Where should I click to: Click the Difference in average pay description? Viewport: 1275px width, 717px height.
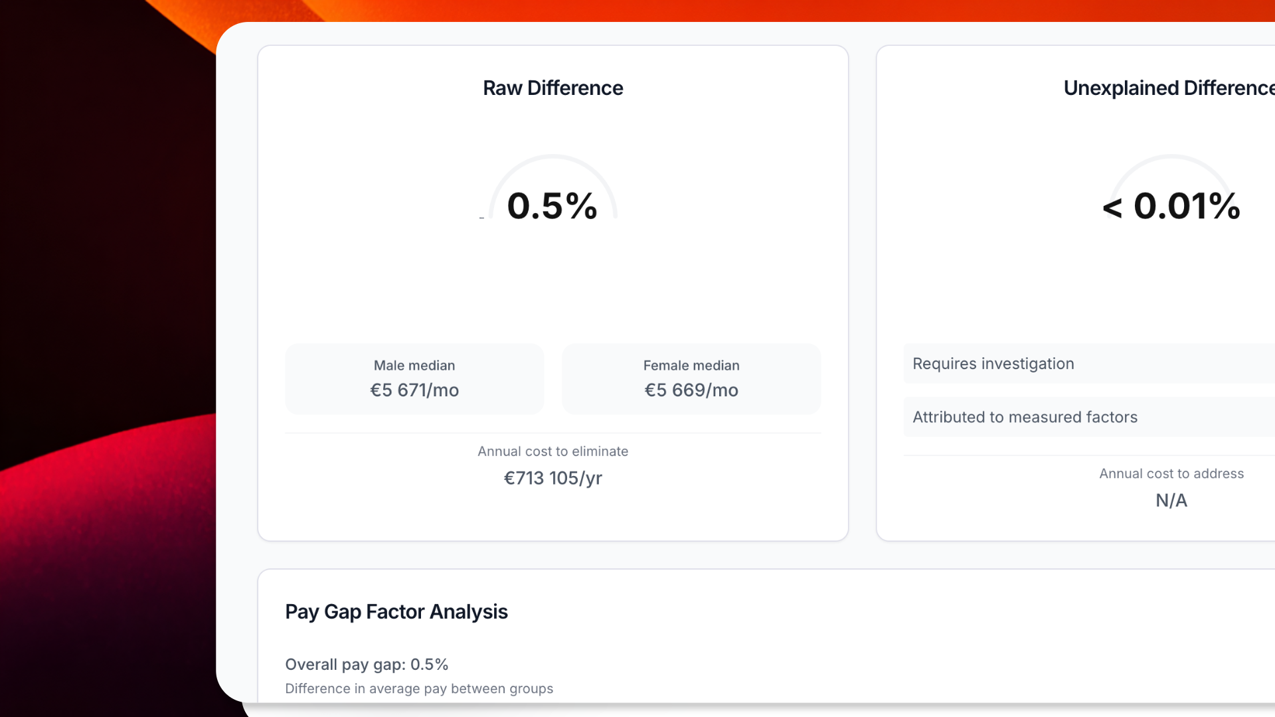coord(419,688)
